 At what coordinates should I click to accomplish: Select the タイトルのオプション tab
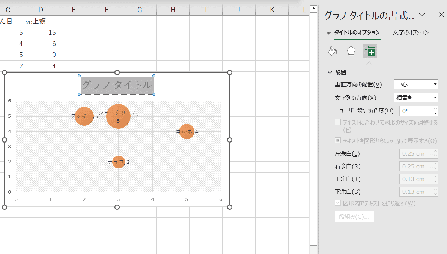(357, 33)
